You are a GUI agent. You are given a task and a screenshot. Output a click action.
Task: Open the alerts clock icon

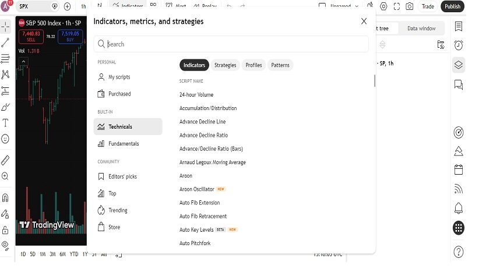[459, 45]
